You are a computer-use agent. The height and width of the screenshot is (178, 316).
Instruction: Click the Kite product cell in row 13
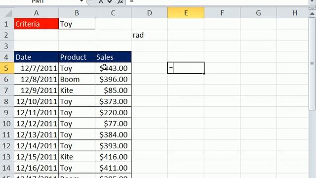(x=77, y=157)
